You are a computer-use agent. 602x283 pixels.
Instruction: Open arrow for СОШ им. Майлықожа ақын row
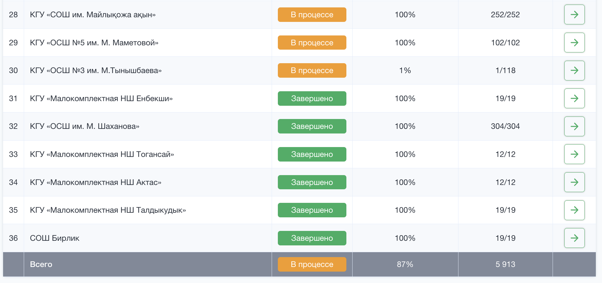tap(574, 14)
